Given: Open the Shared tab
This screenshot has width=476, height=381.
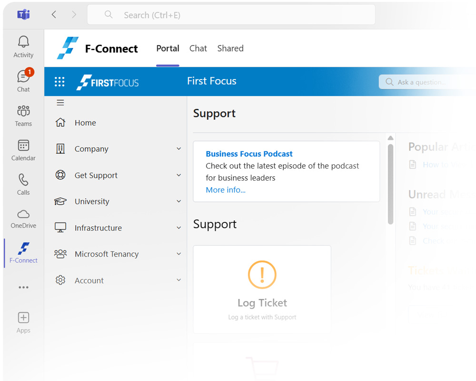Looking at the screenshot, I should (230, 48).
